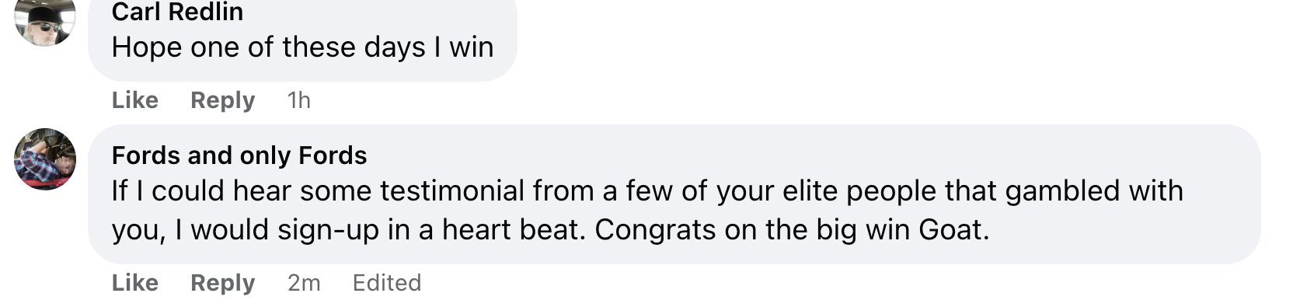Screen dimensions: 1293x300
Task: Open the 1h timestamp on Carl's comment
Action: [299, 100]
